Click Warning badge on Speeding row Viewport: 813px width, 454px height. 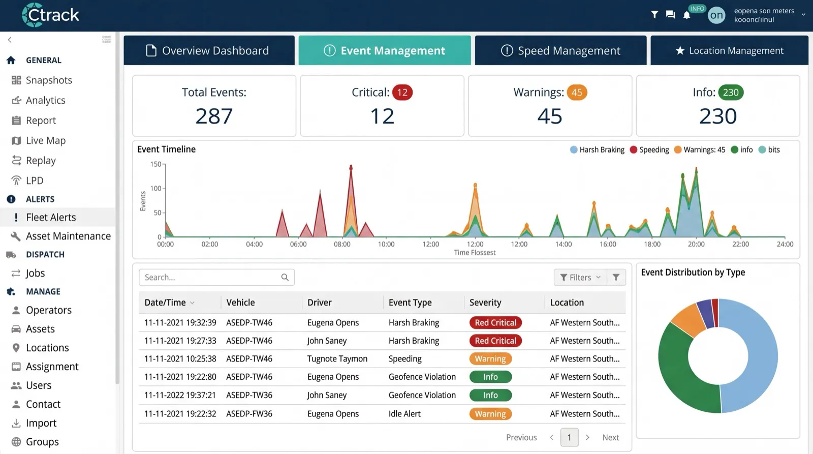pos(490,358)
